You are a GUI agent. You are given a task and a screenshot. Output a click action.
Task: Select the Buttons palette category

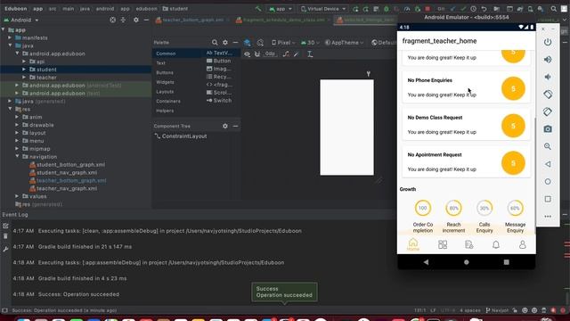pos(165,72)
